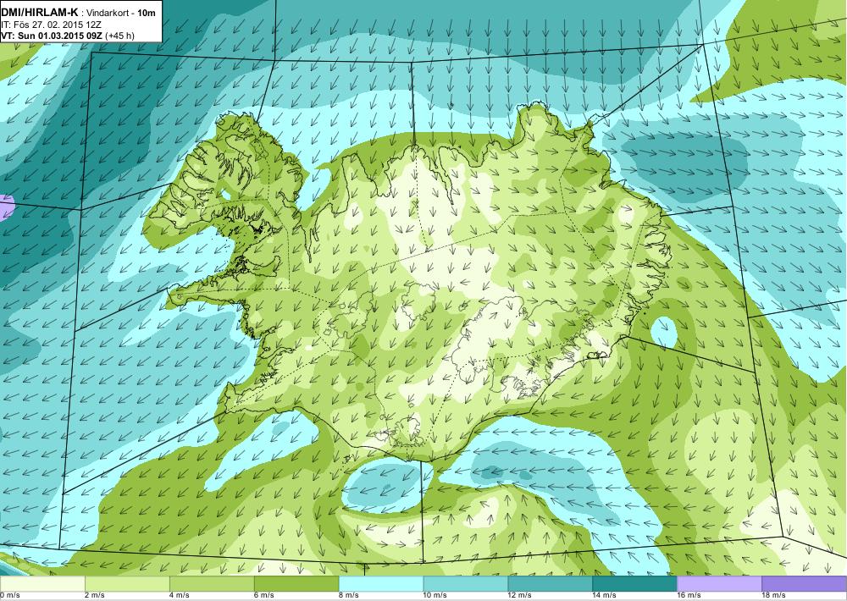847x601 pixels.
Task: Click the teal 12–14 m/s legend swatch
Action: (550, 584)
